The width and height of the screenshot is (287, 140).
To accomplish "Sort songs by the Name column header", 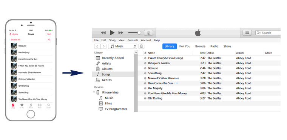I will [151, 53].
